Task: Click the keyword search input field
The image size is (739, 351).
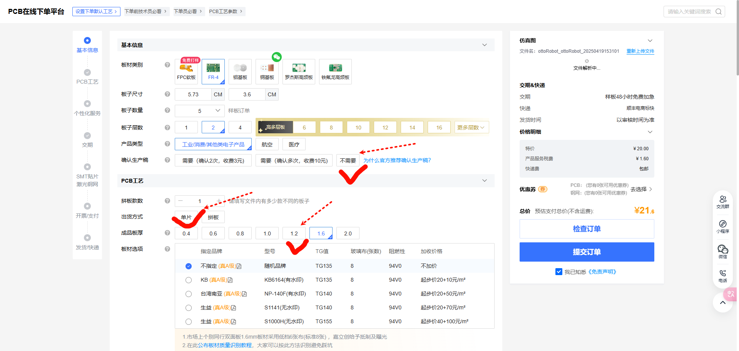Action: pos(689,12)
